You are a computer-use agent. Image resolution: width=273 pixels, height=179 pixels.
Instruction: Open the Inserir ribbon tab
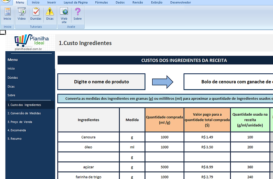(52, 3)
